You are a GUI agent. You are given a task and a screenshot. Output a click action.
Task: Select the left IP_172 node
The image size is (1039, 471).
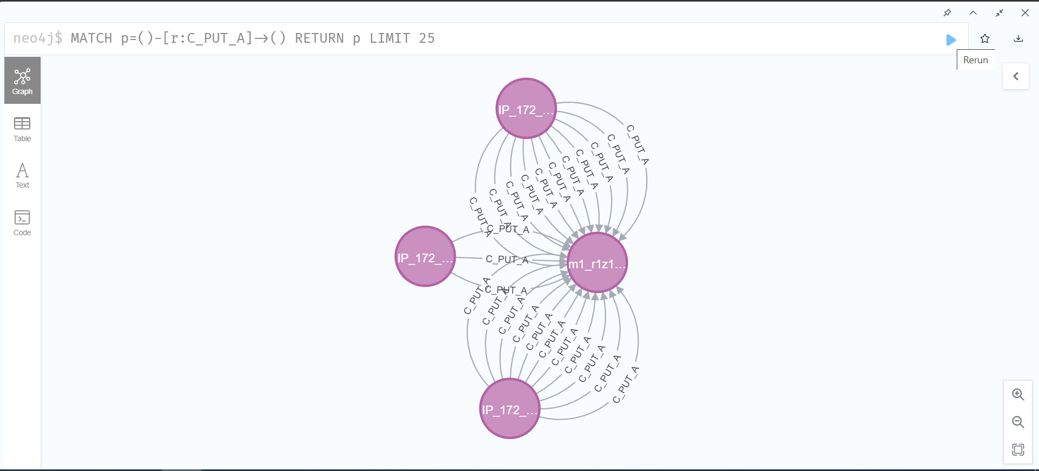[425, 257]
